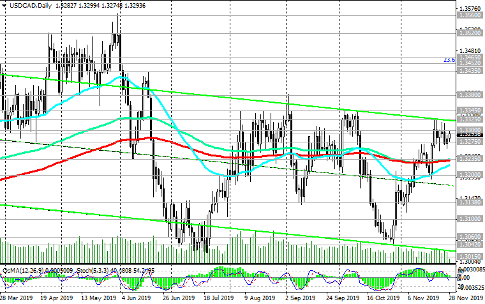Click the 1.32936 close value in header
The width and height of the screenshot is (485, 304).
[x=135, y=6]
